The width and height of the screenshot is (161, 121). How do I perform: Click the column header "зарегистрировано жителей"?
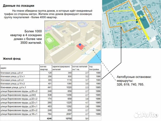[x=62, y=68]
